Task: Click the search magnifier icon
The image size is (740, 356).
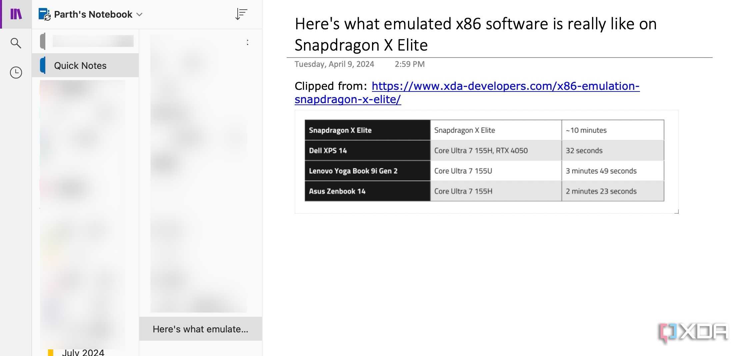Action: [x=16, y=43]
